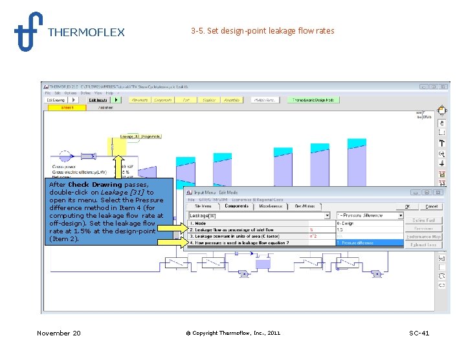Viewport: 466px width, 349px height.
Task: Select the hand pointer tool in the right toolbar
Action: coord(441,123)
